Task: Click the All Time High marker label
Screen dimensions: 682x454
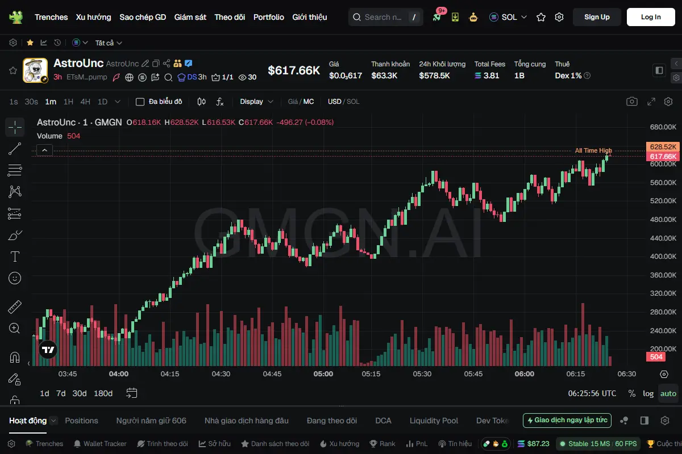Action: [593, 150]
